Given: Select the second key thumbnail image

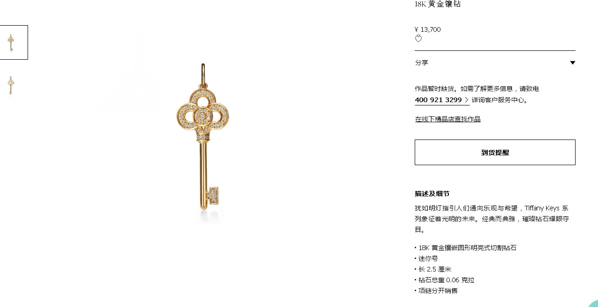Looking at the screenshot, I should coord(11,85).
